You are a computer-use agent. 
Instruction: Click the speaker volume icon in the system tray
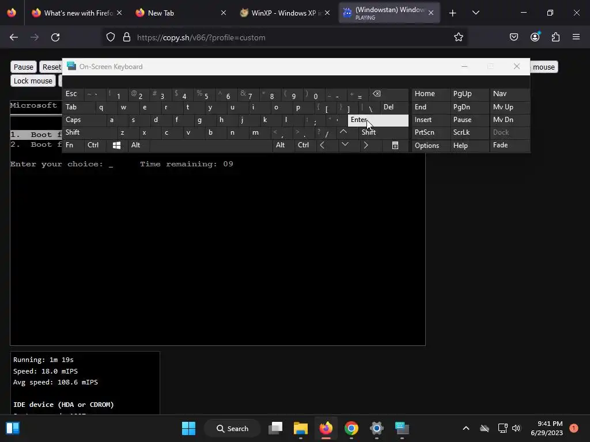pyautogui.click(x=516, y=428)
